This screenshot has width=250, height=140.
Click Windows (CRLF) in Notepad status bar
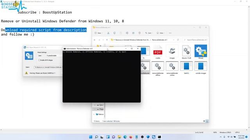coord(225,132)
